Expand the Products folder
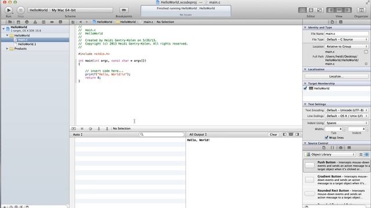 tap(7, 49)
